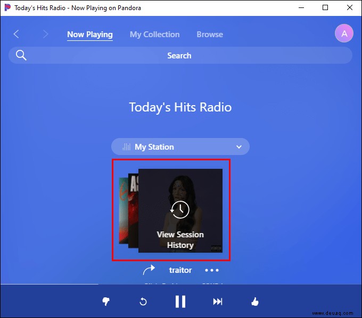Navigate back with left arrow
The image size is (362, 318).
16,34
